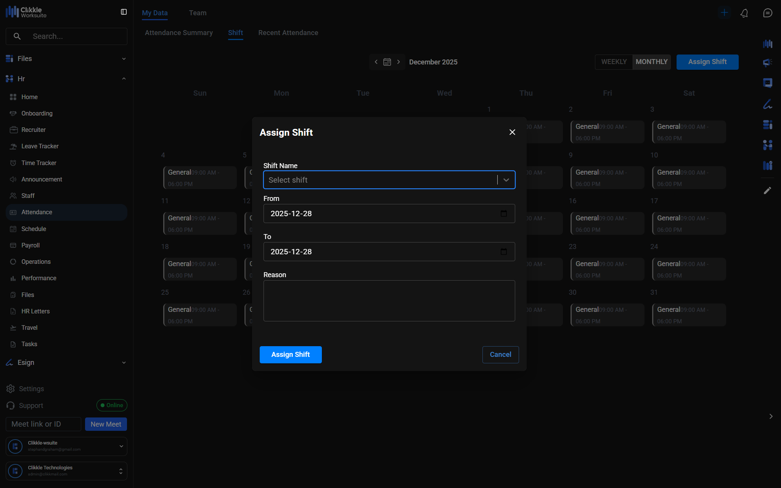The width and height of the screenshot is (781, 488).
Task: Click the calendar picker icon beside December 2025
Action: point(387,62)
